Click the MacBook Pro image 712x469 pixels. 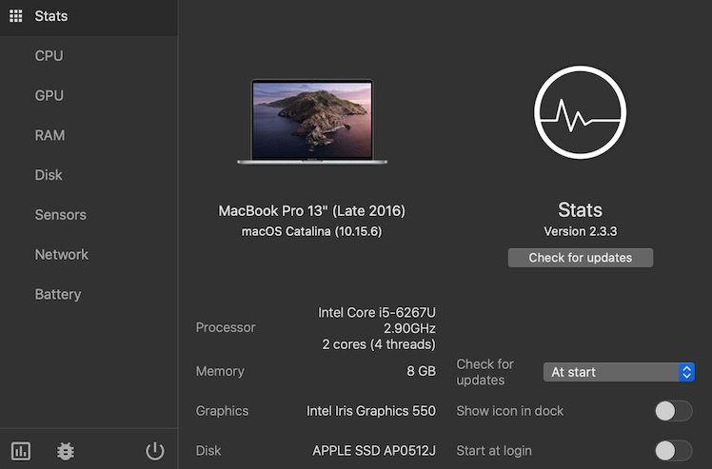pos(312,122)
